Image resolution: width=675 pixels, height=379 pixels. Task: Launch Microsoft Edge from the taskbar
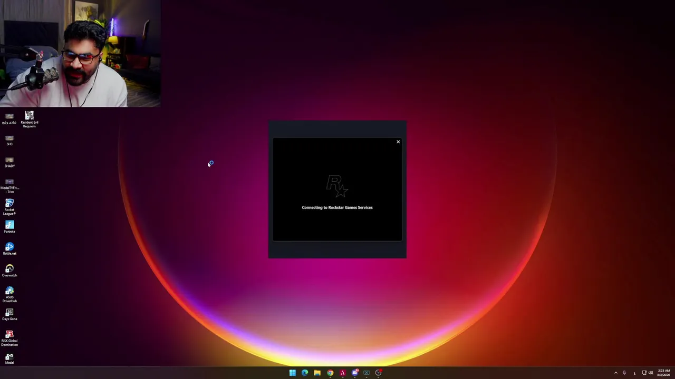[x=305, y=373]
